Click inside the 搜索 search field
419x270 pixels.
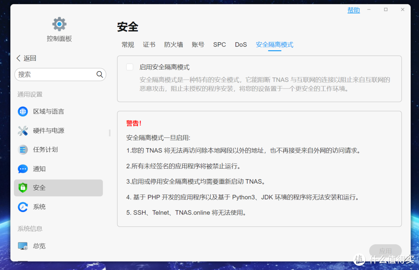[54, 75]
